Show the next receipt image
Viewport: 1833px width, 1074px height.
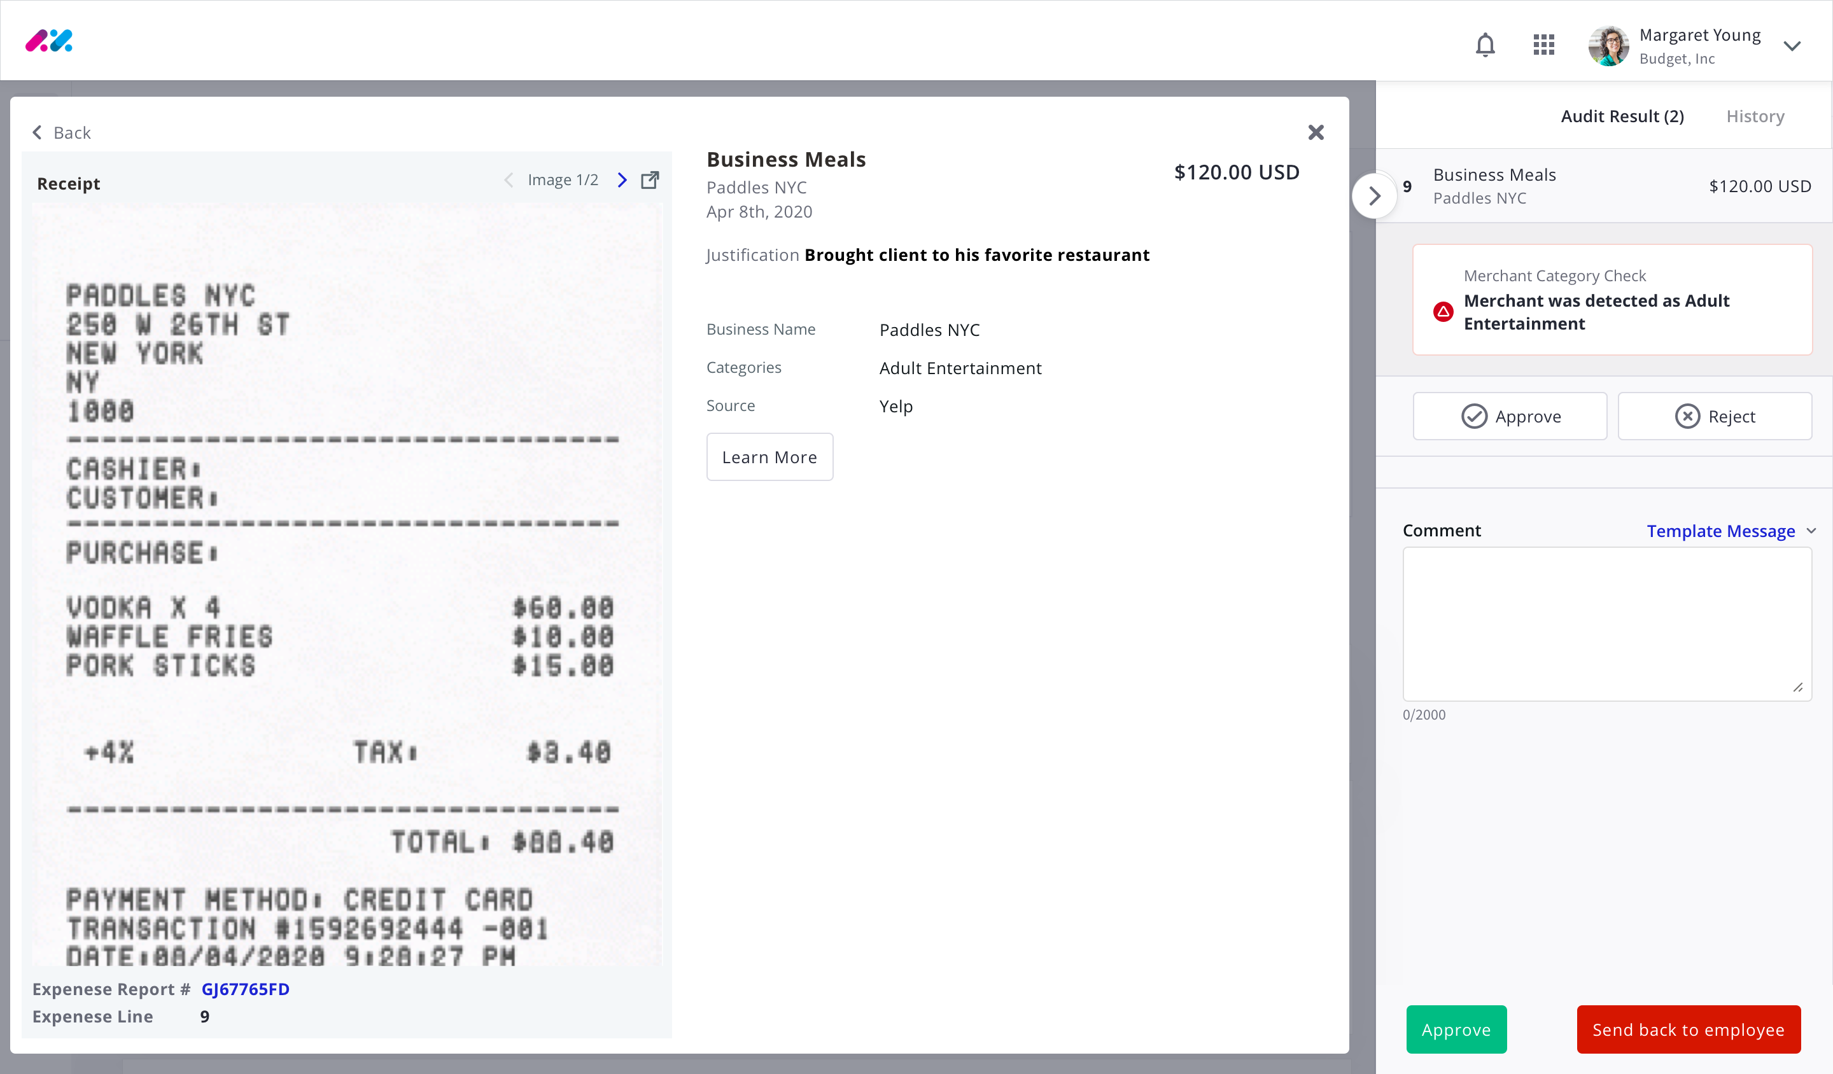(x=622, y=180)
